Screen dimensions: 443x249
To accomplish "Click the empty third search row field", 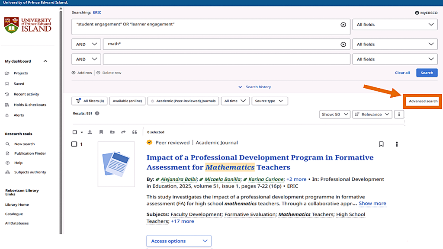I will (x=226, y=59).
